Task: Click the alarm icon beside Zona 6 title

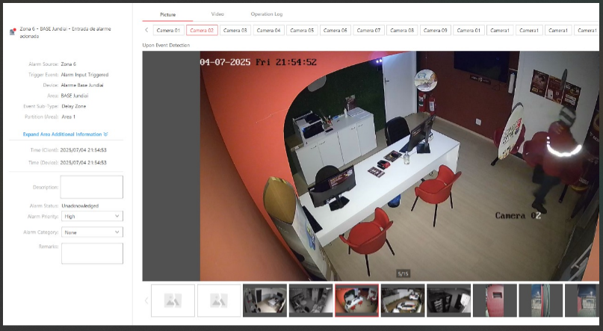Action: (12, 31)
